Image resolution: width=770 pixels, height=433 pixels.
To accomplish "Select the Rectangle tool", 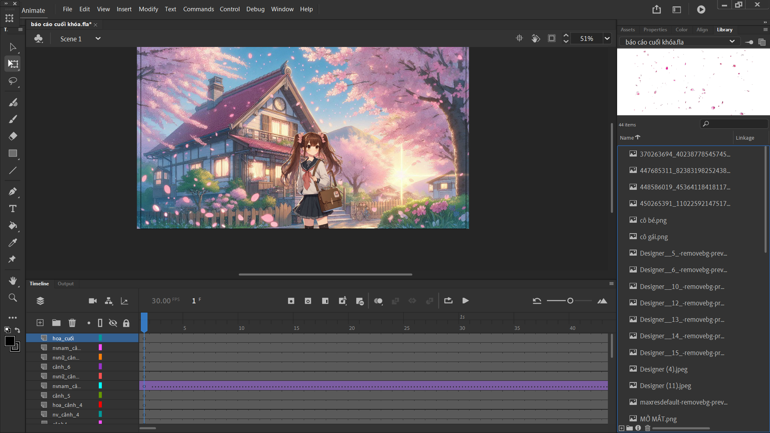I will pos(13,154).
